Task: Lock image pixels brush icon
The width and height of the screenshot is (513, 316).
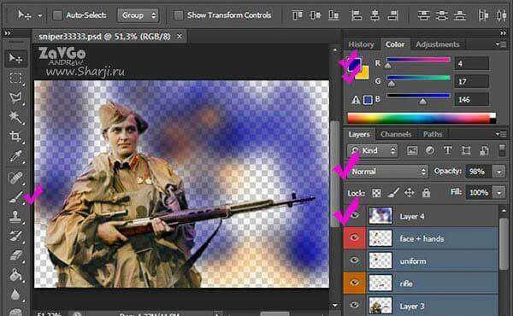Action: [393, 193]
